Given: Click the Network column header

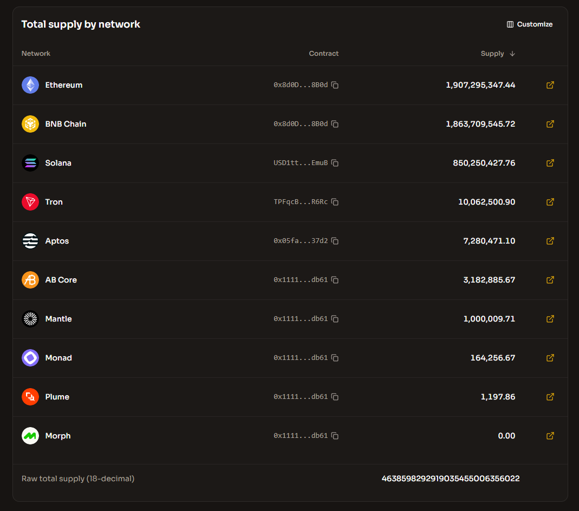Looking at the screenshot, I should pos(36,54).
